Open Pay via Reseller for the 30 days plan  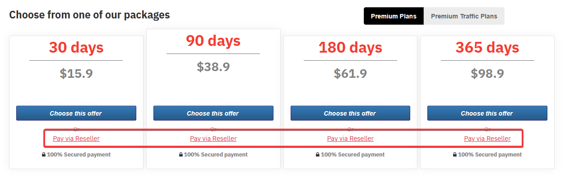(76, 139)
